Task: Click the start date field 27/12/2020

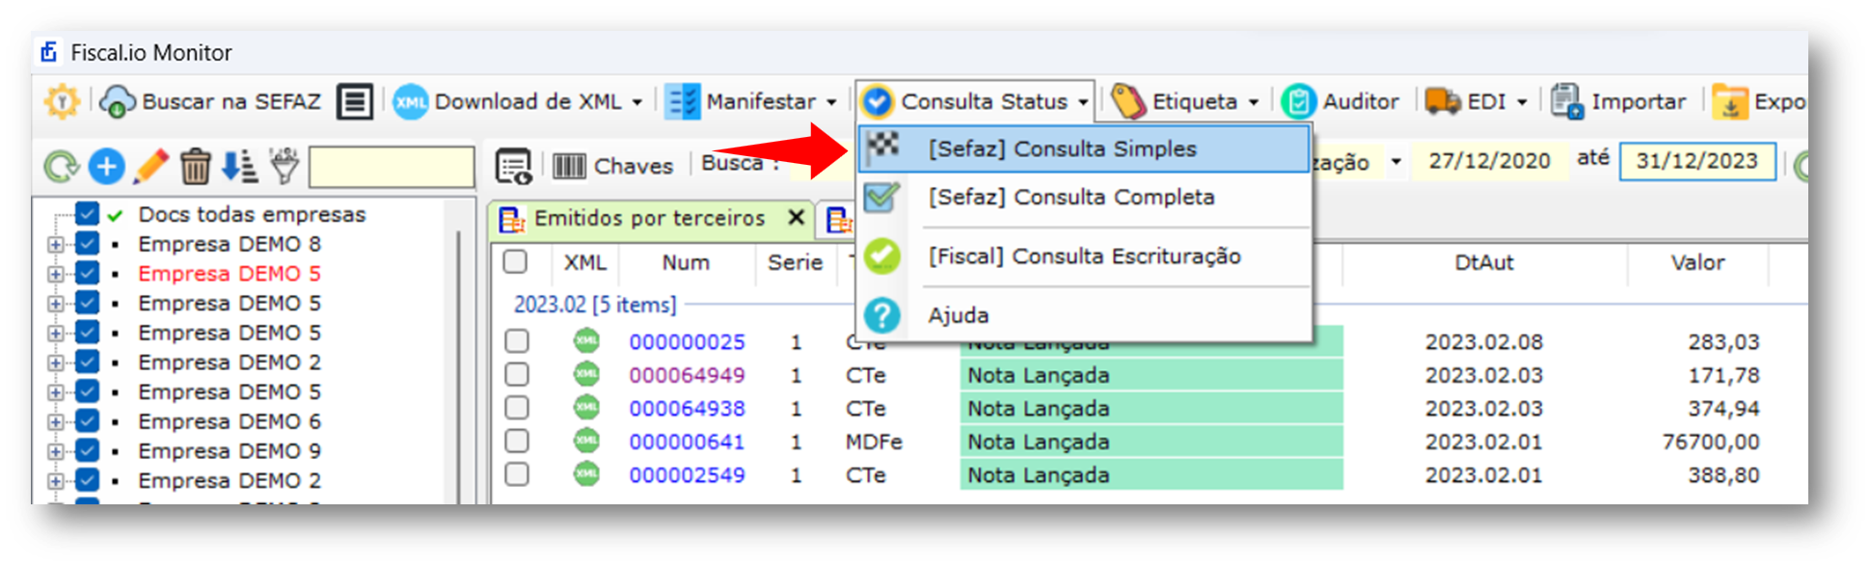Action: point(1489,161)
